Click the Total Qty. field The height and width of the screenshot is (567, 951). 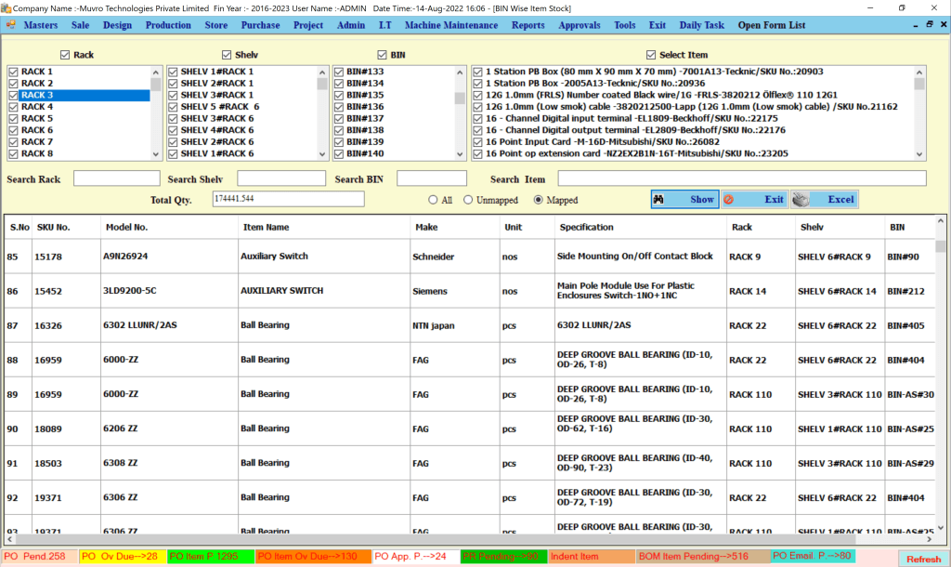(288, 199)
